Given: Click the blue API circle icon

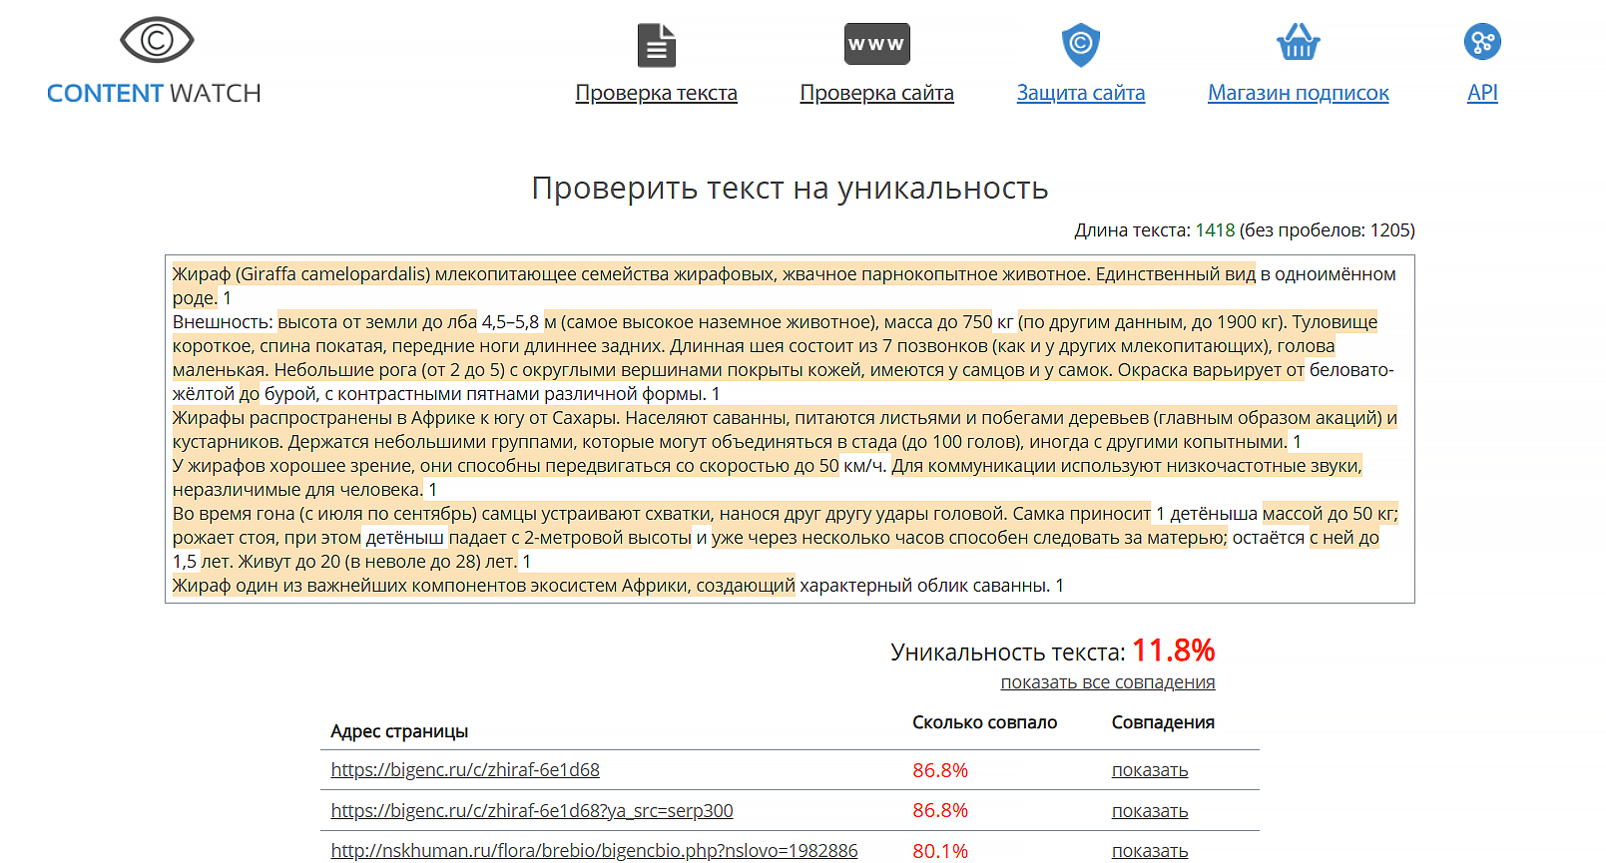Looking at the screenshot, I should click(x=1482, y=42).
